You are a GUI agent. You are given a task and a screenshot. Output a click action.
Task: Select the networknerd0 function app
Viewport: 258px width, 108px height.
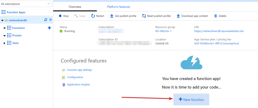tap(18, 20)
